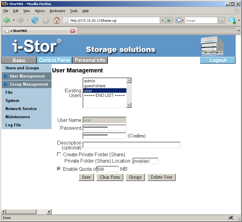242x222 pixels.
Task: Click the Logout button
Action: pos(218,60)
